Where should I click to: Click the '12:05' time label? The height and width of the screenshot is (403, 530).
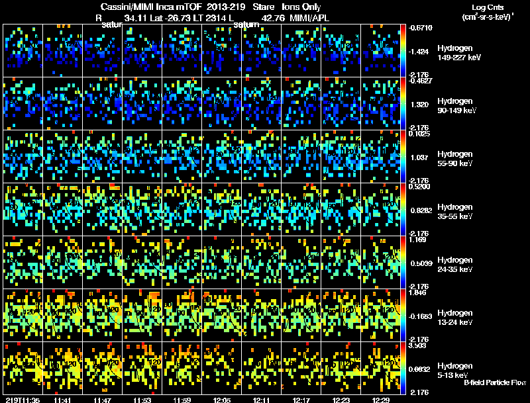(x=222, y=400)
